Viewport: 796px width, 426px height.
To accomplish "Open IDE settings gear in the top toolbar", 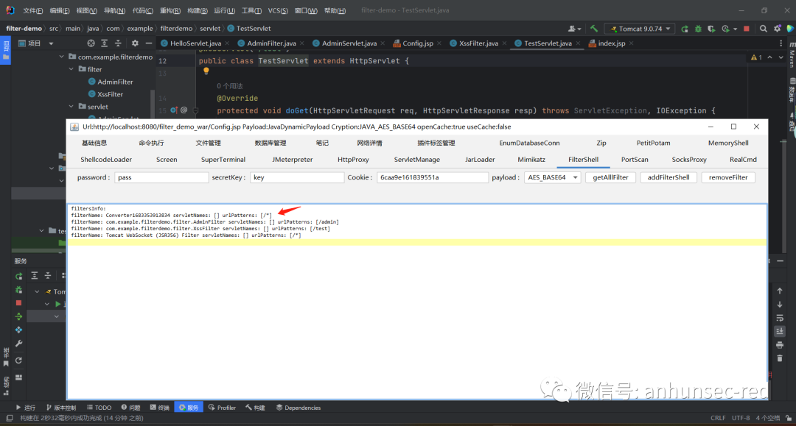I will 778,29.
